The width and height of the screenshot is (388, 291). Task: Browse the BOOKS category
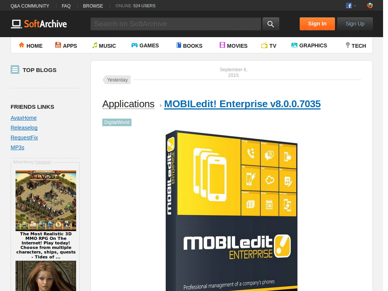click(x=192, y=46)
